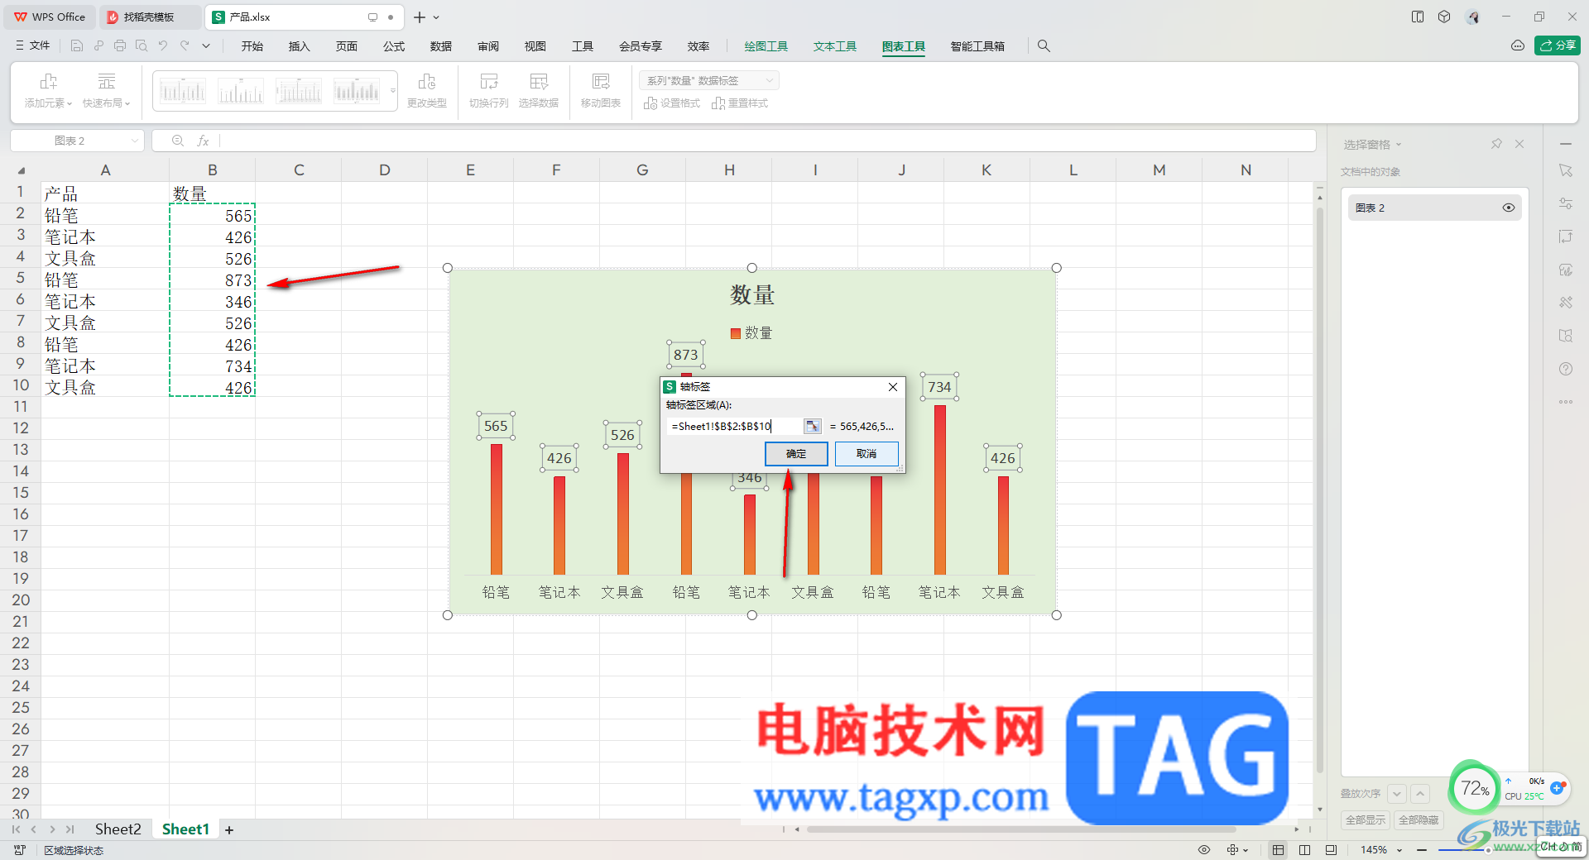Click the print icon in quick access toolbar
Viewport: 1589px width, 860px height.
120,46
